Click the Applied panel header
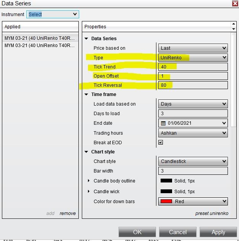 coord(40,27)
